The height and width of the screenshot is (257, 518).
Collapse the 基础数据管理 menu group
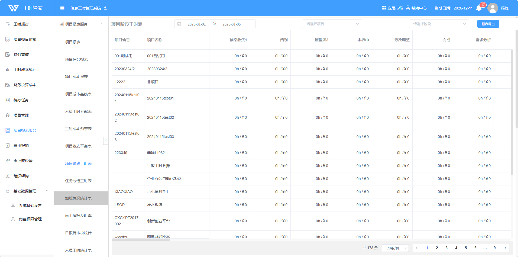click(47, 191)
